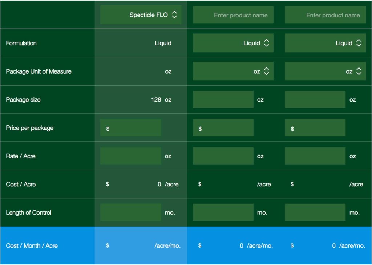Open second column Formulation Liquid dropdown
The image size is (372, 265).
coord(233,43)
